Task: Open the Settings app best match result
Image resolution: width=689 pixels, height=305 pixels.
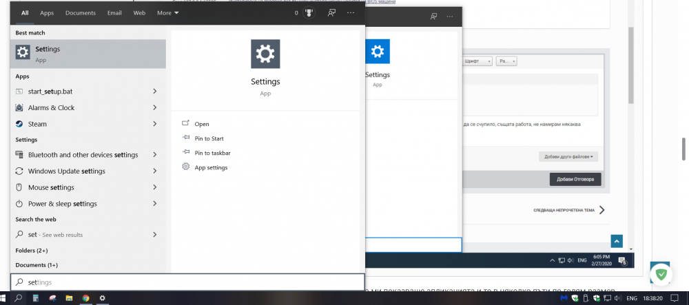Action: (88, 54)
